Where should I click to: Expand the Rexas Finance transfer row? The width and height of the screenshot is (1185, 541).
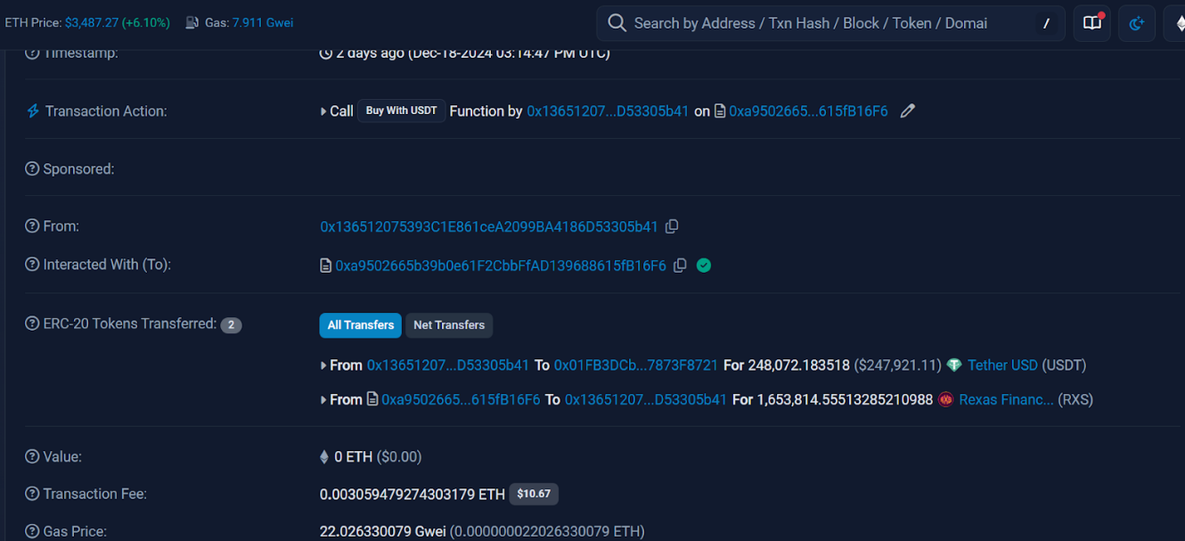(323, 399)
